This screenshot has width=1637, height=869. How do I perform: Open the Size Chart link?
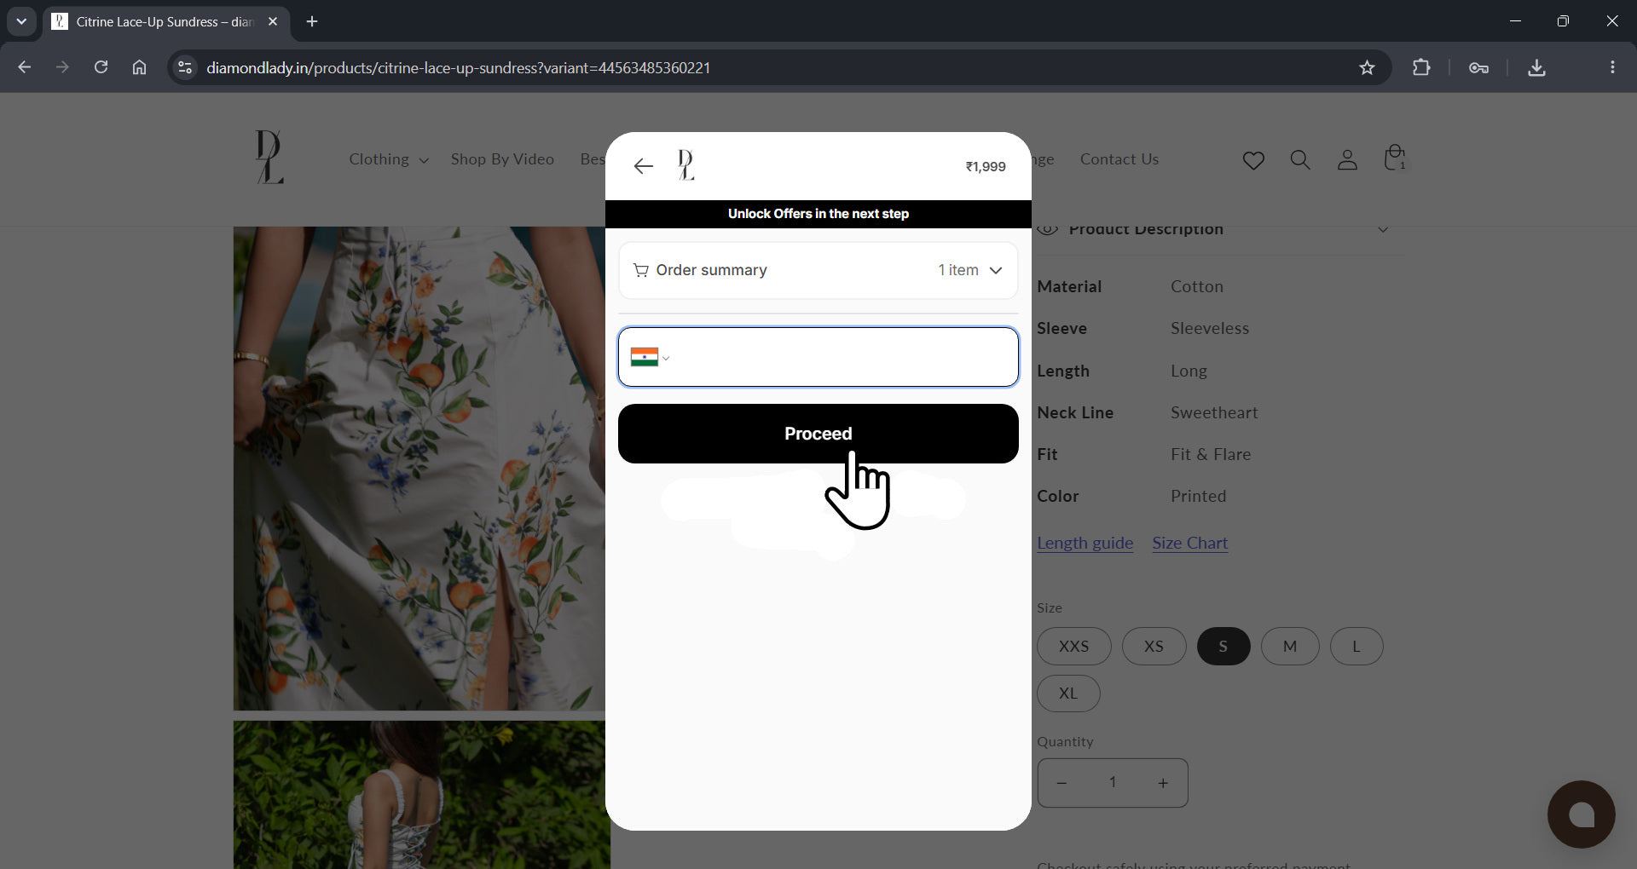coord(1189,543)
